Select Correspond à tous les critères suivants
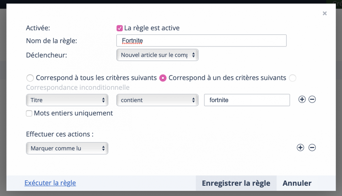 tap(30, 78)
